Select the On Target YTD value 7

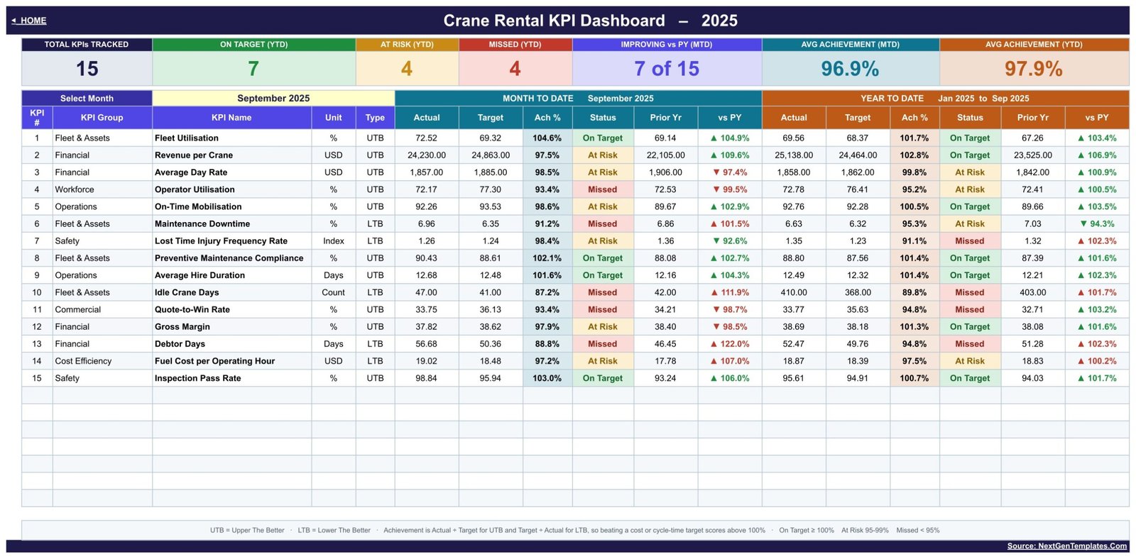point(253,69)
